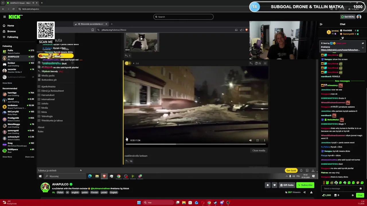367x206 pixels.
Task: Open Rules link in streamed page
Action: (x=40, y=132)
